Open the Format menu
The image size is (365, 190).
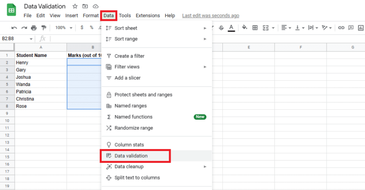(x=91, y=16)
